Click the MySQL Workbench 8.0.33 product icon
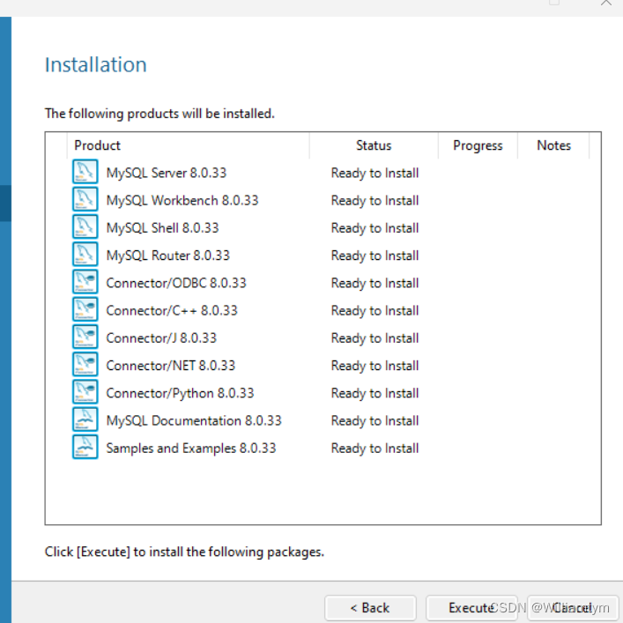The height and width of the screenshot is (623, 623). 85,199
